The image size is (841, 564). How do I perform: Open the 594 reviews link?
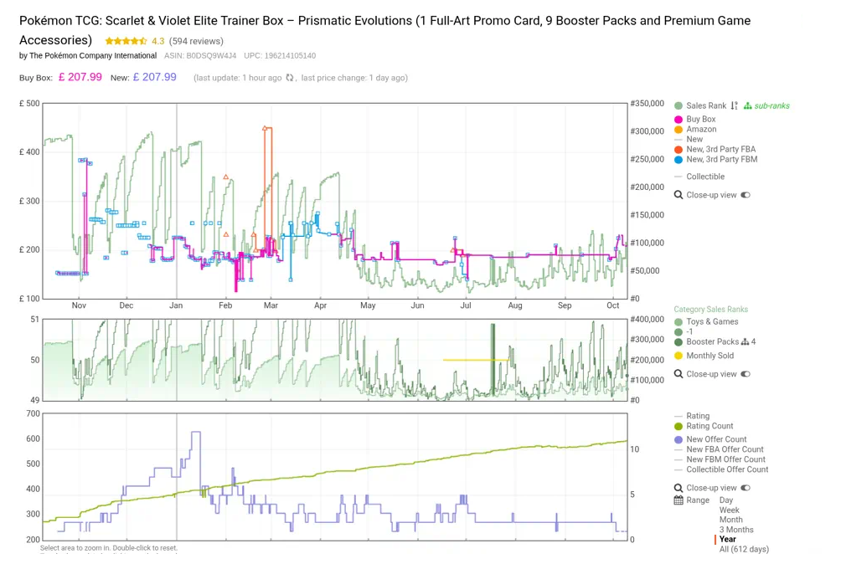196,41
